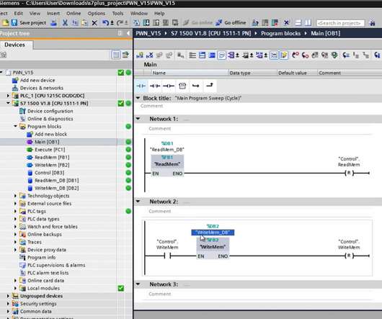Delete with the X toolbar icon
This screenshot has height=319, width=382.
(x=94, y=23)
